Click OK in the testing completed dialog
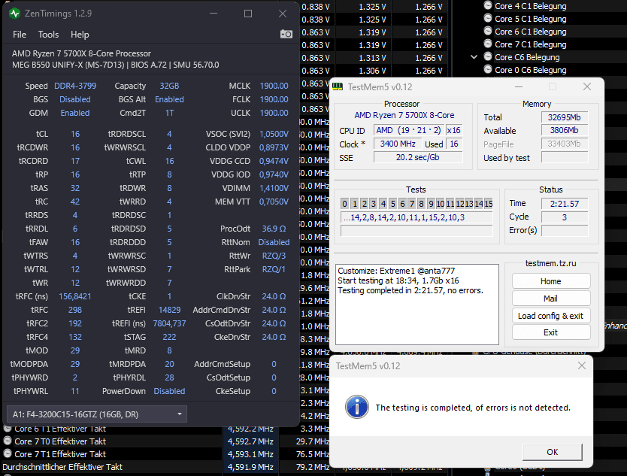 (553, 452)
